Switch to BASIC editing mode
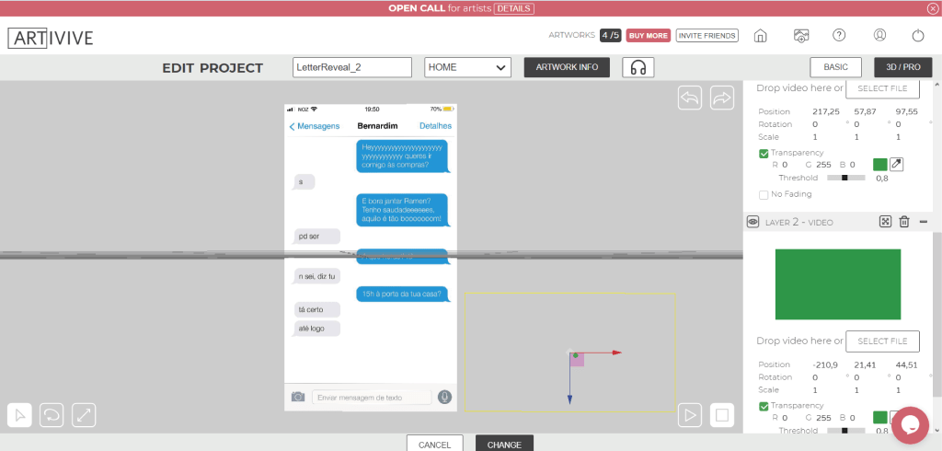 click(835, 67)
